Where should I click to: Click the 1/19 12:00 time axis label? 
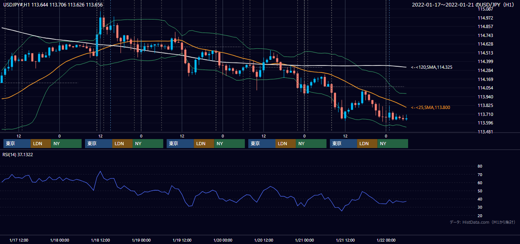182,240
